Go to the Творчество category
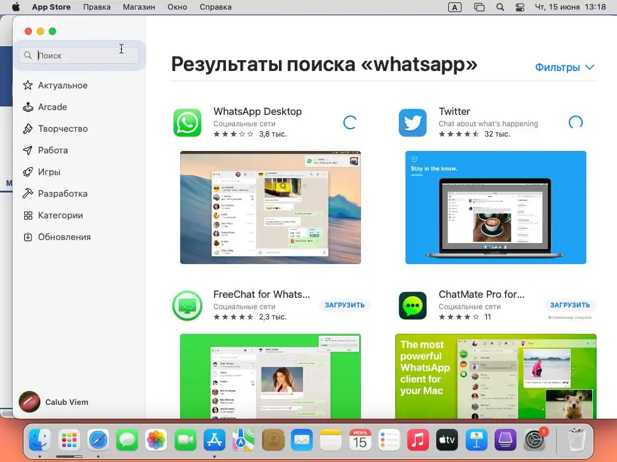Image resolution: width=617 pixels, height=462 pixels. pyautogui.click(x=55, y=129)
